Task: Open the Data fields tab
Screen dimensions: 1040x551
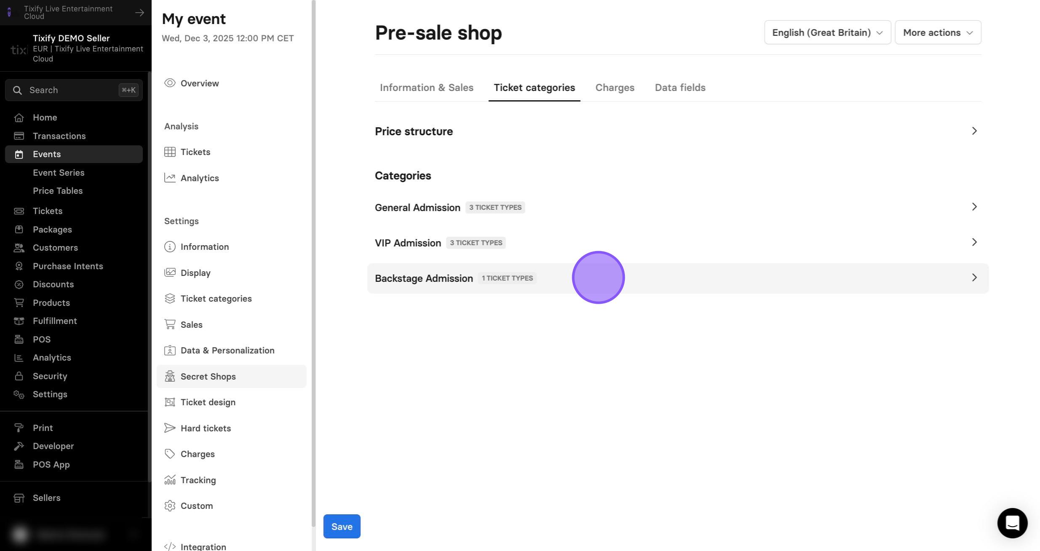Action: pyautogui.click(x=680, y=88)
